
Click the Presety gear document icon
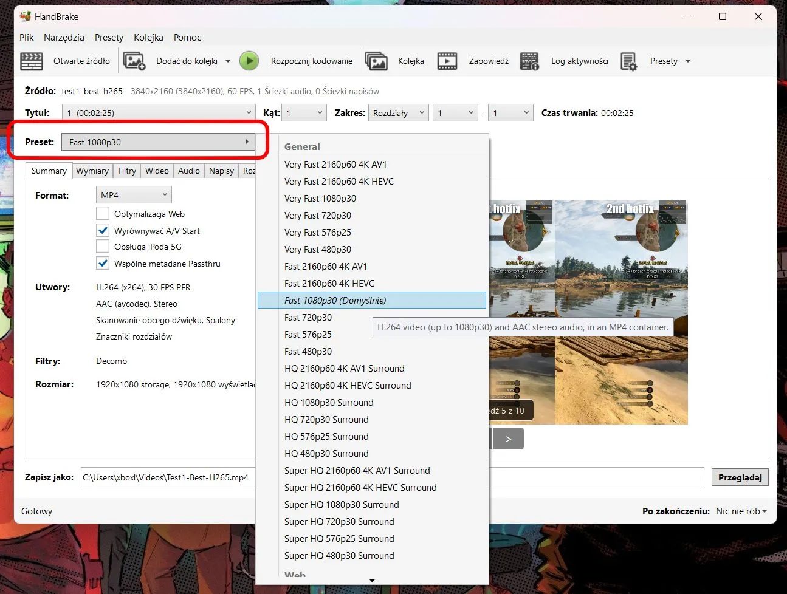[x=628, y=61]
